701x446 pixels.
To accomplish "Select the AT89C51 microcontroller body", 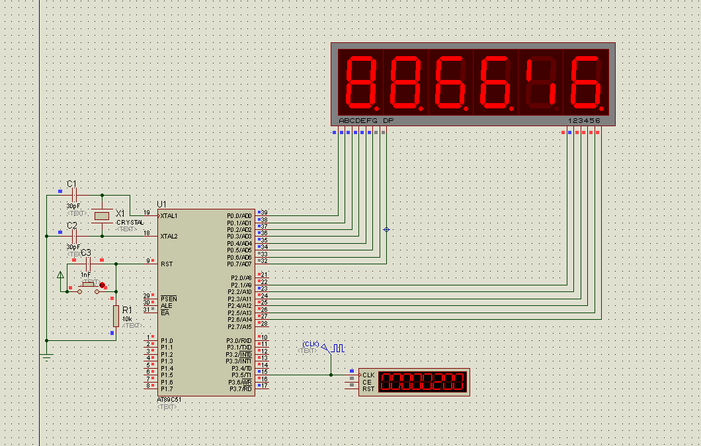I will pos(206,303).
